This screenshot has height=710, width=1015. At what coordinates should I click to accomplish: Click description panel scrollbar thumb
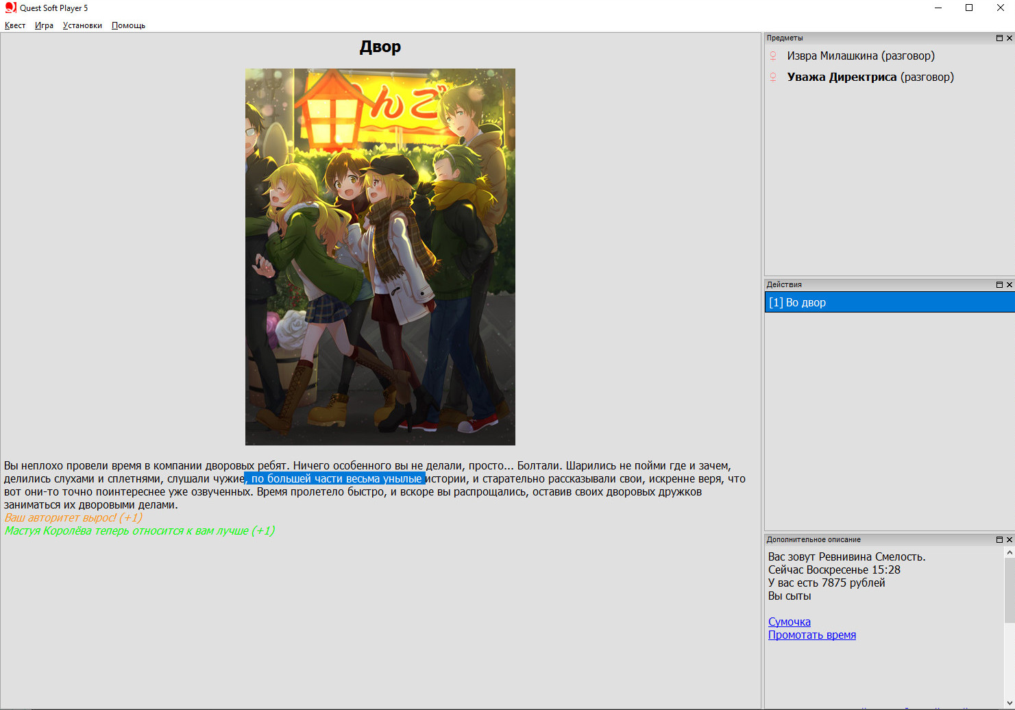pos(1010,590)
